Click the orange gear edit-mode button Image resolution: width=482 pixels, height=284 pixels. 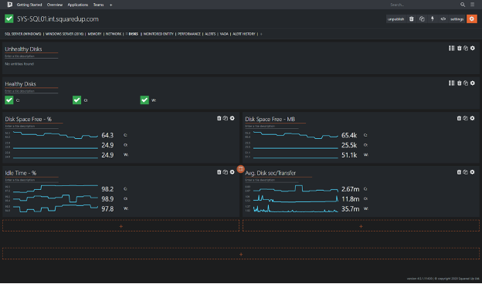tap(471, 19)
